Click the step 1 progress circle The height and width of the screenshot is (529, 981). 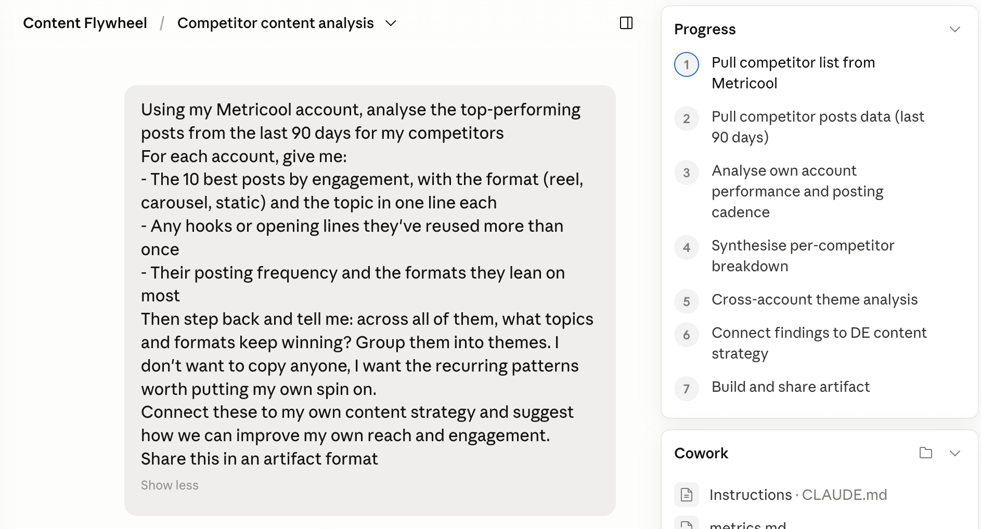(687, 64)
